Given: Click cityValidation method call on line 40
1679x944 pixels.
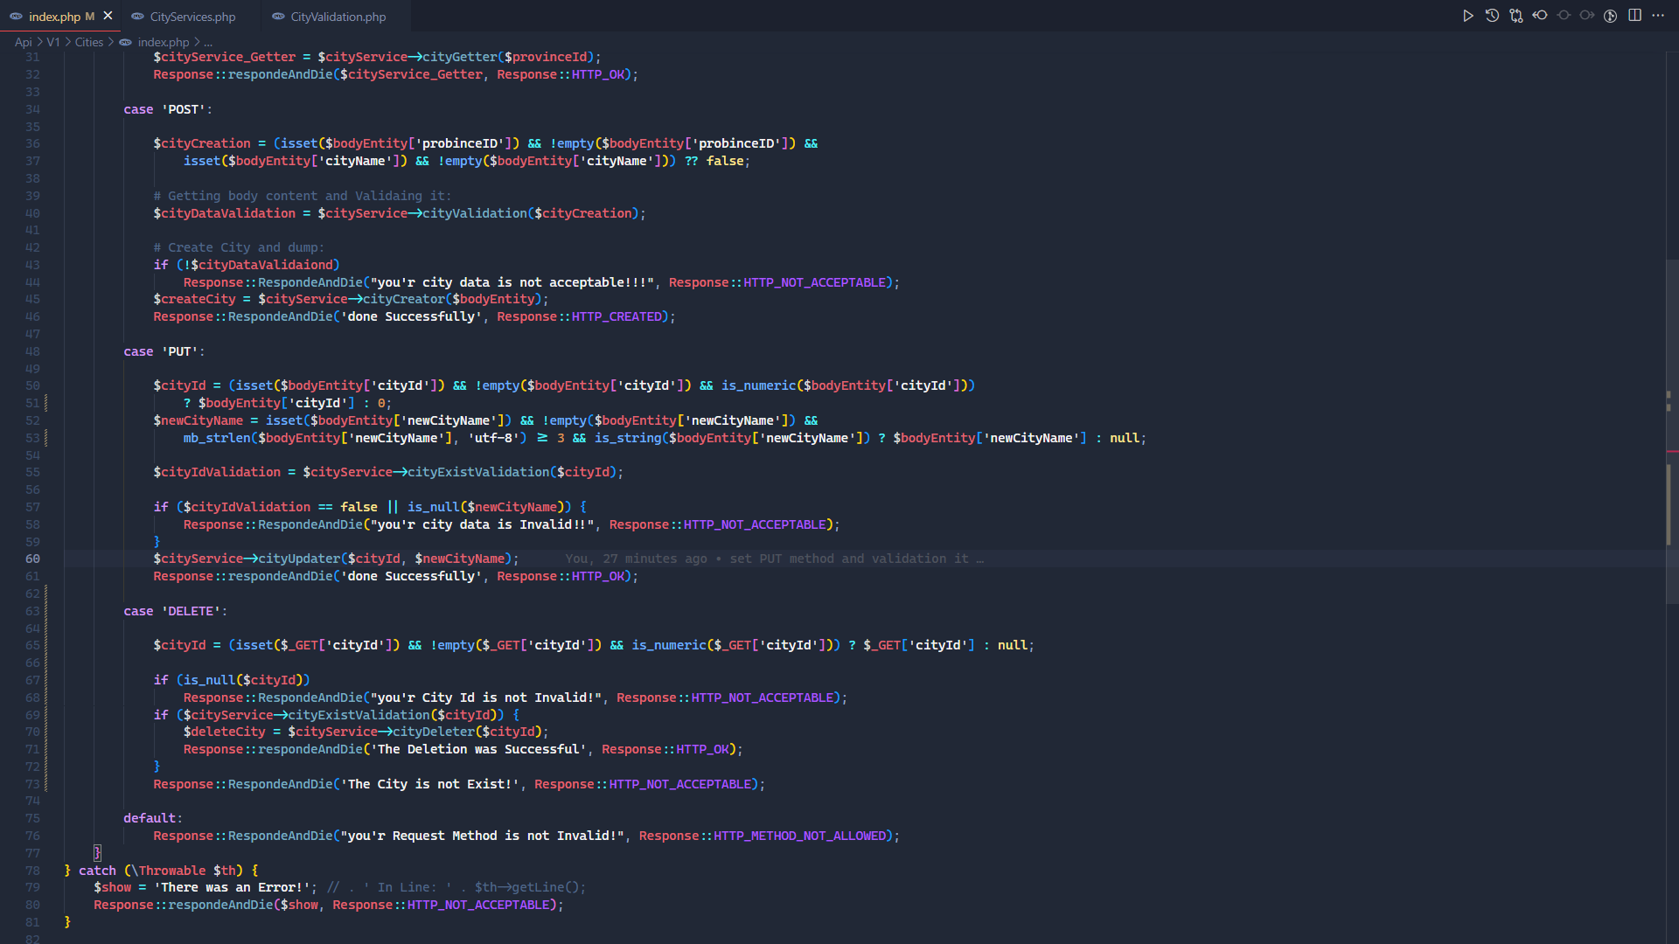Looking at the screenshot, I should click(475, 213).
